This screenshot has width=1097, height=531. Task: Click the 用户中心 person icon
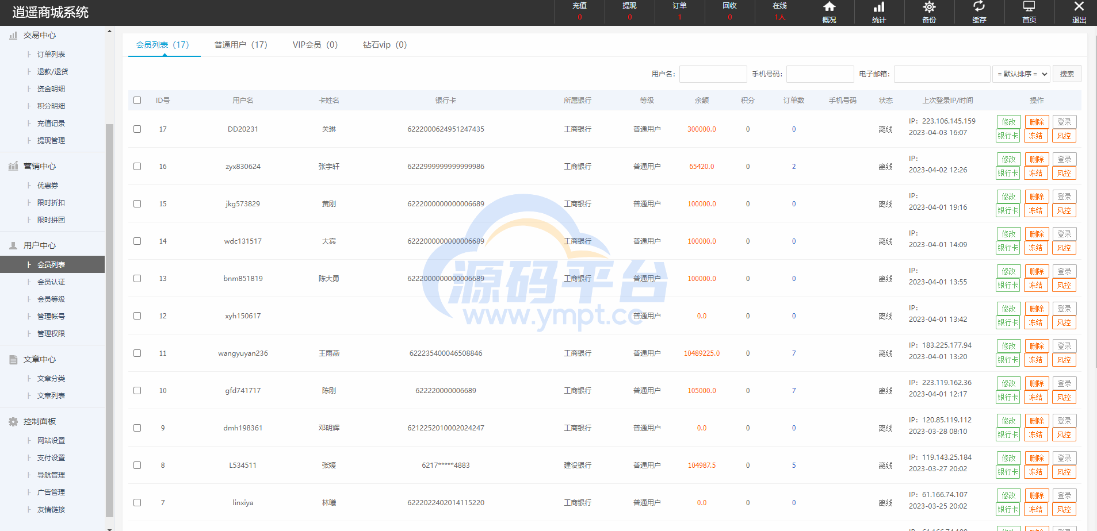tap(13, 245)
